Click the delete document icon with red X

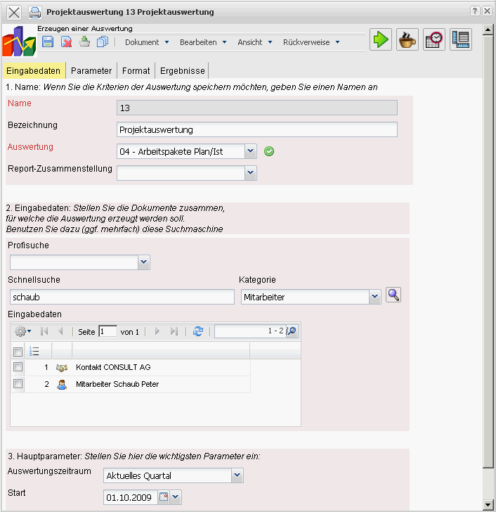point(66,42)
